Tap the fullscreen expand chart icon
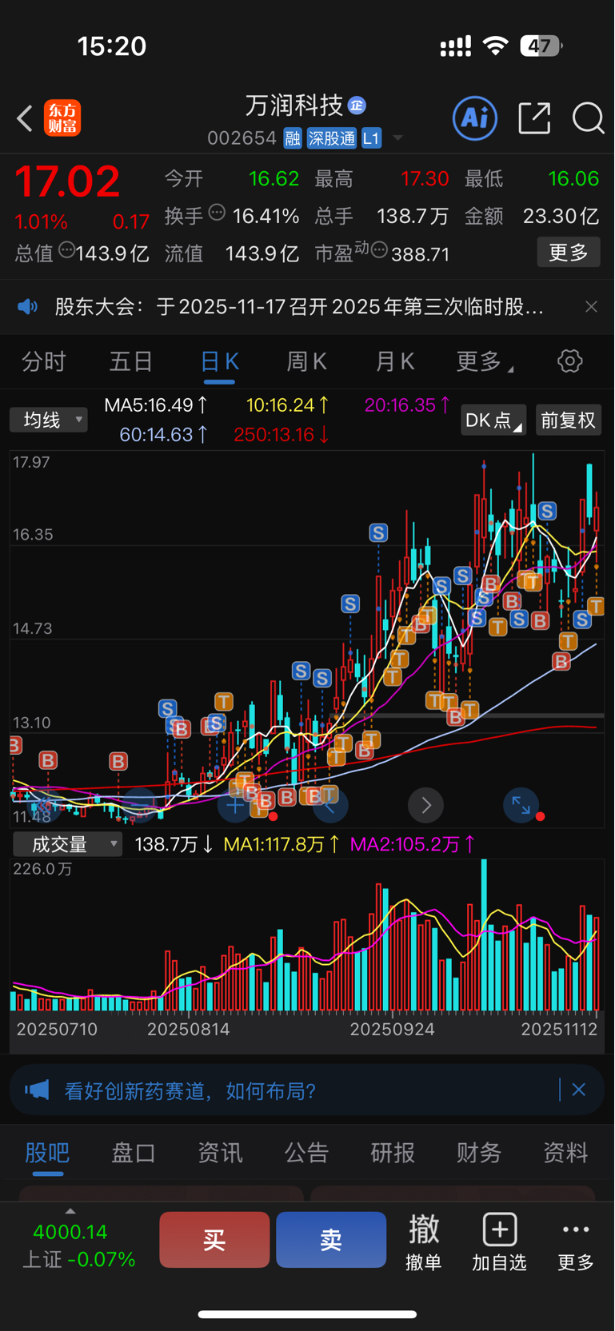Screen dimensions: 615x1331 point(521,805)
